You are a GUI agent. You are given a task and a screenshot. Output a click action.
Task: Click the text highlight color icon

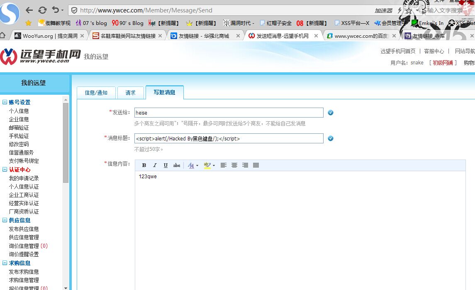point(207,165)
